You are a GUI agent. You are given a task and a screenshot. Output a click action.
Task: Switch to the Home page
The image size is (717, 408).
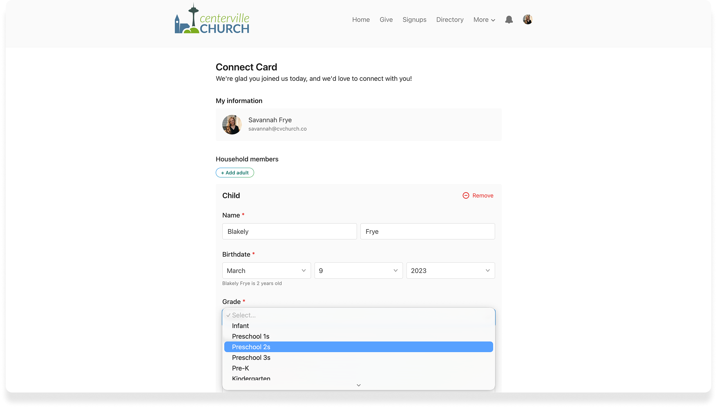click(x=361, y=20)
